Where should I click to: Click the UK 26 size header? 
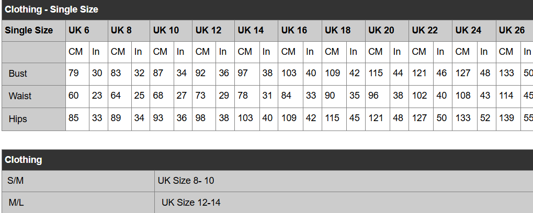[515, 30]
